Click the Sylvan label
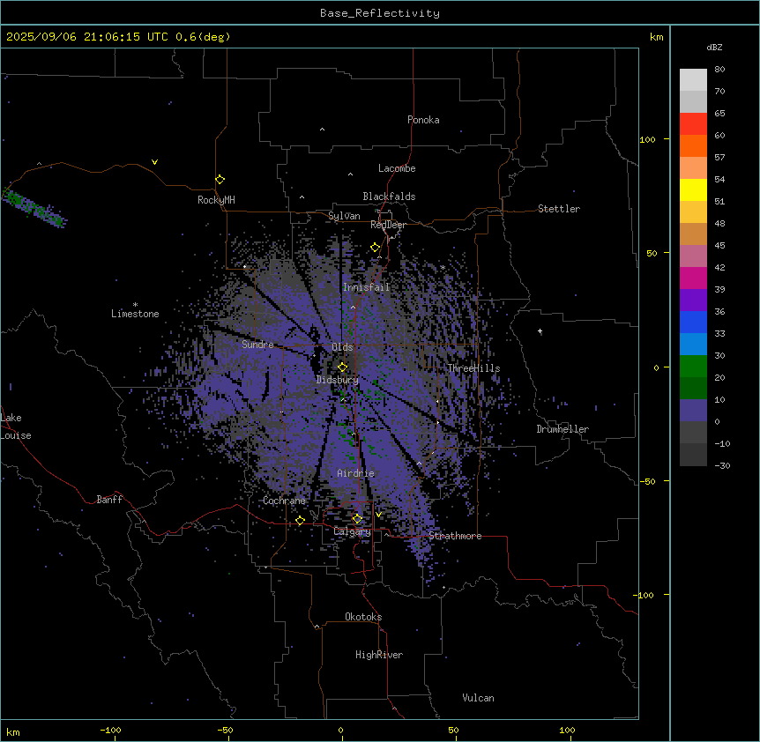Image resolution: width=760 pixels, height=742 pixels. pyautogui.click(x=344, y=216)
